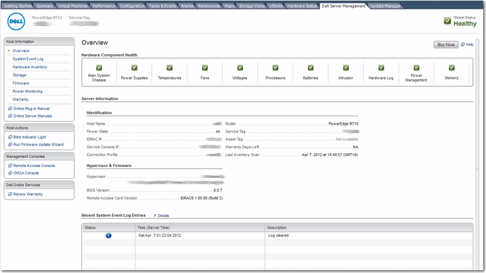Open the Hardware Status tab
Image resolution: width=486 pixels, height=273 pixels.
coord(302,6)
